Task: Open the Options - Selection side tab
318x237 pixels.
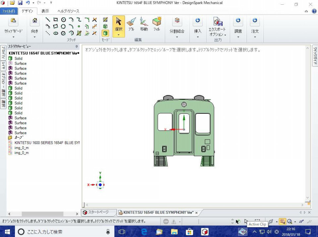Action: pyautogui.click(x=3, y=84)
